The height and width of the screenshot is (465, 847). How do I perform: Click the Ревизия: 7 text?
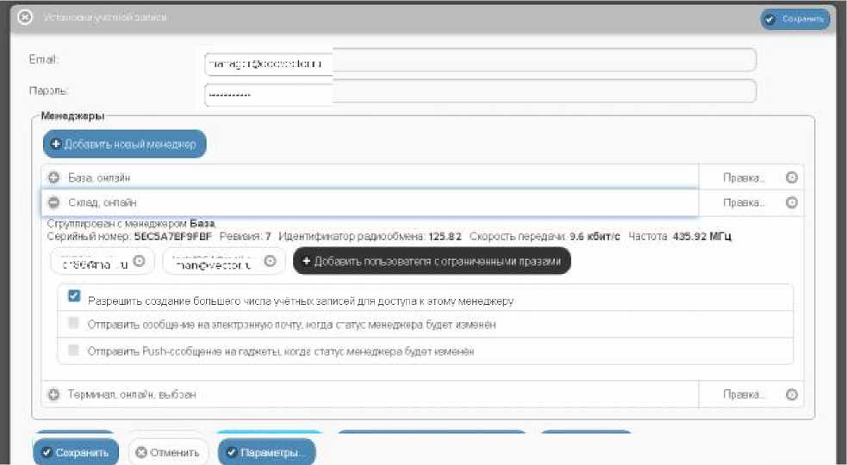pos(246,236)
